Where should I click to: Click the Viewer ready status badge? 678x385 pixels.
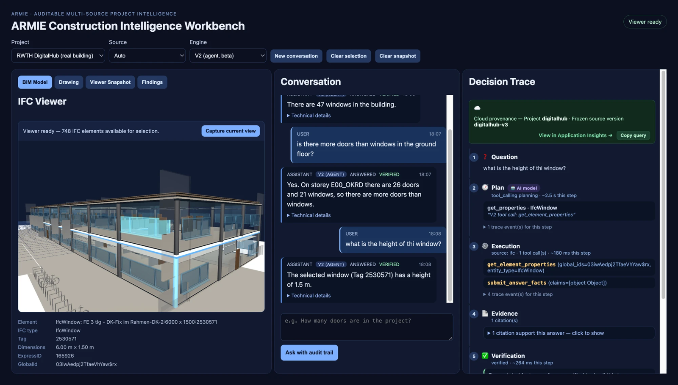645,22
